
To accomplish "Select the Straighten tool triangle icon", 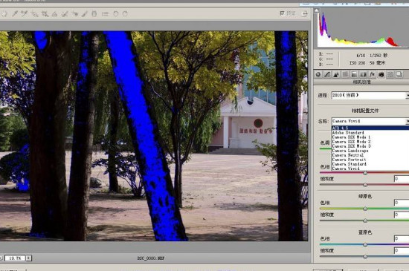I will click(x=54, y=14).
